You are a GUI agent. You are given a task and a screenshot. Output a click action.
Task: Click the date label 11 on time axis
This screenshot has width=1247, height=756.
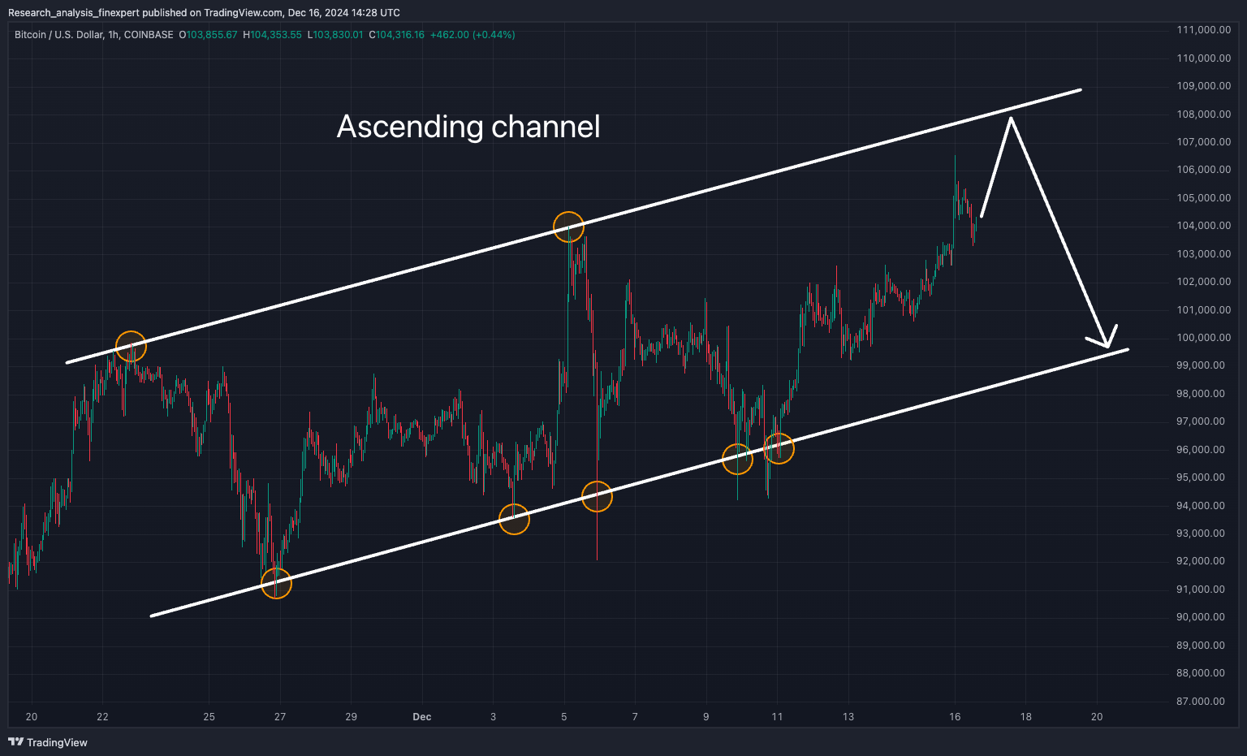click(777, 717)
